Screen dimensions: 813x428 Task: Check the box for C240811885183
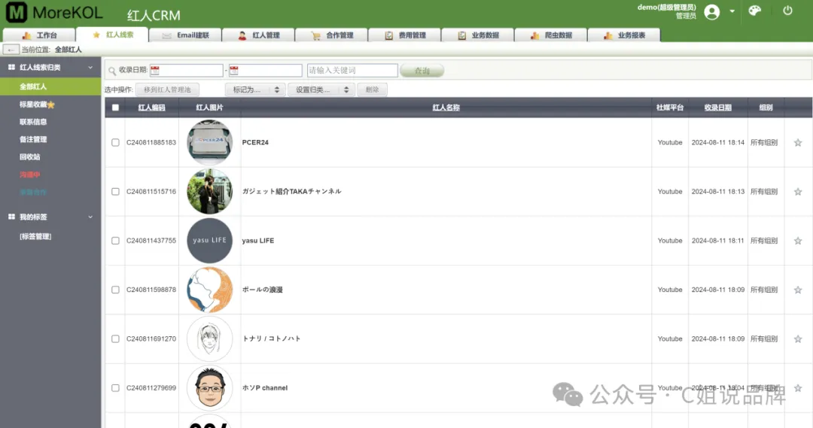point(115,142)
